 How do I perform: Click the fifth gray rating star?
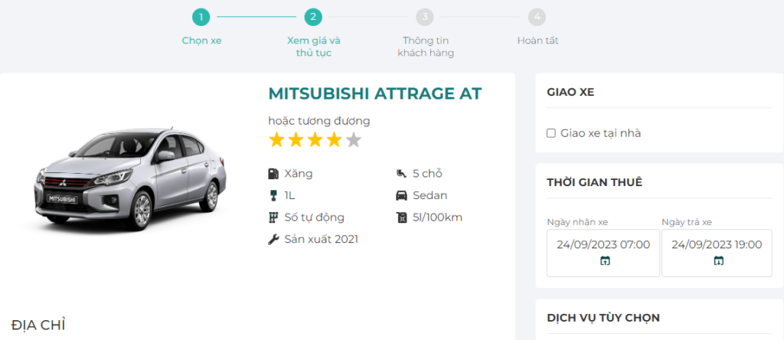tap(353, 140)
